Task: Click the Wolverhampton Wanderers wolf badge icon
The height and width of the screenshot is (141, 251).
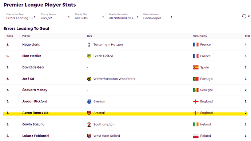Action: [x=89, y=79]
